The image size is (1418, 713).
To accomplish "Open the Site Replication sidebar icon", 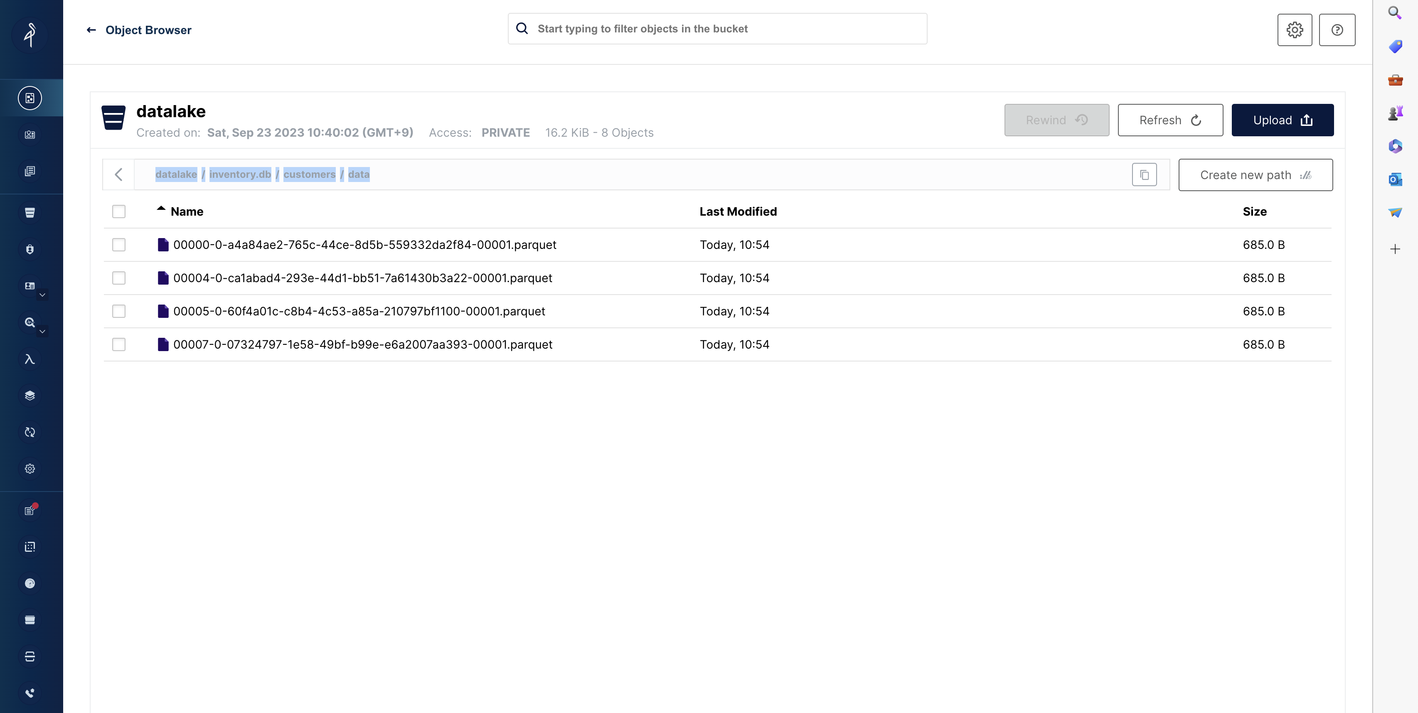I will pos(30,433).
